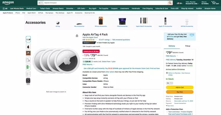Expand the star rating breakdown arrow
This screenshot has height=115, width=221.
[x=97, y=40]
